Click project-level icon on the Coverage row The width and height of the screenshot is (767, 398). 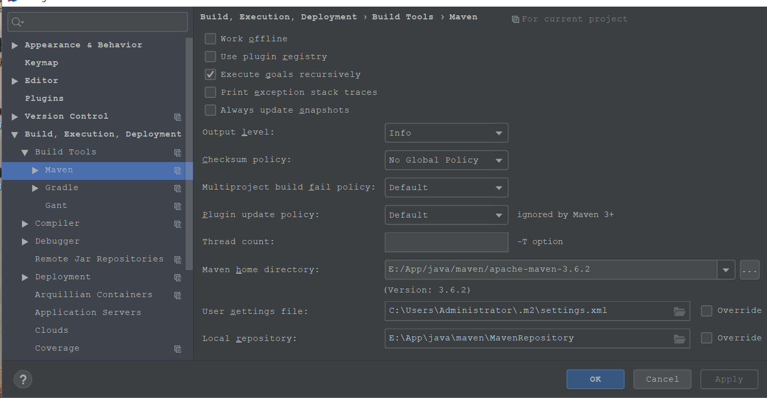point(177,349)
